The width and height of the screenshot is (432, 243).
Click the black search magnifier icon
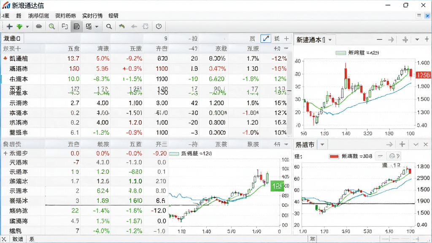109,27
